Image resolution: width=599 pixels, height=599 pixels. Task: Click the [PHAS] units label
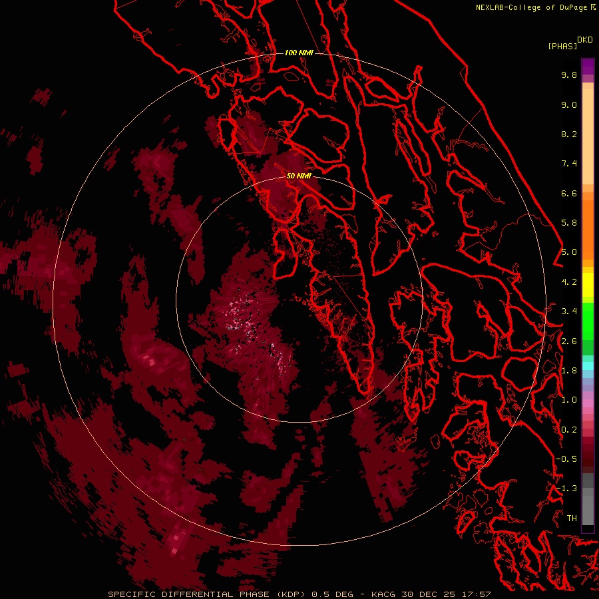(562, 46)
